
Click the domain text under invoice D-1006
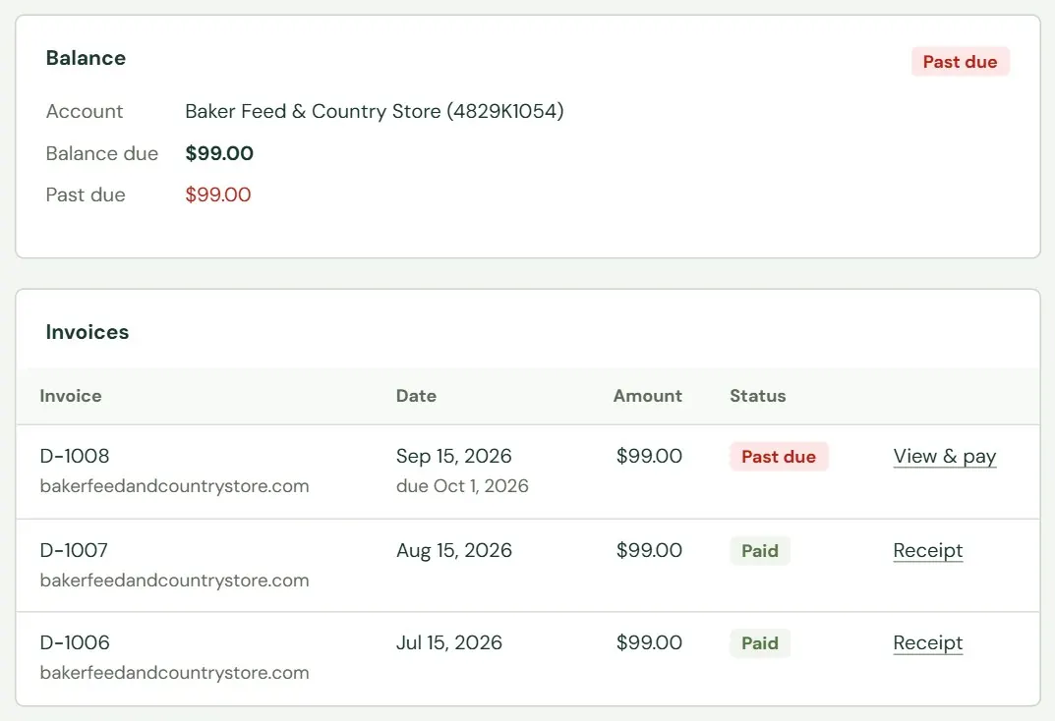click(x=174, y=673)
